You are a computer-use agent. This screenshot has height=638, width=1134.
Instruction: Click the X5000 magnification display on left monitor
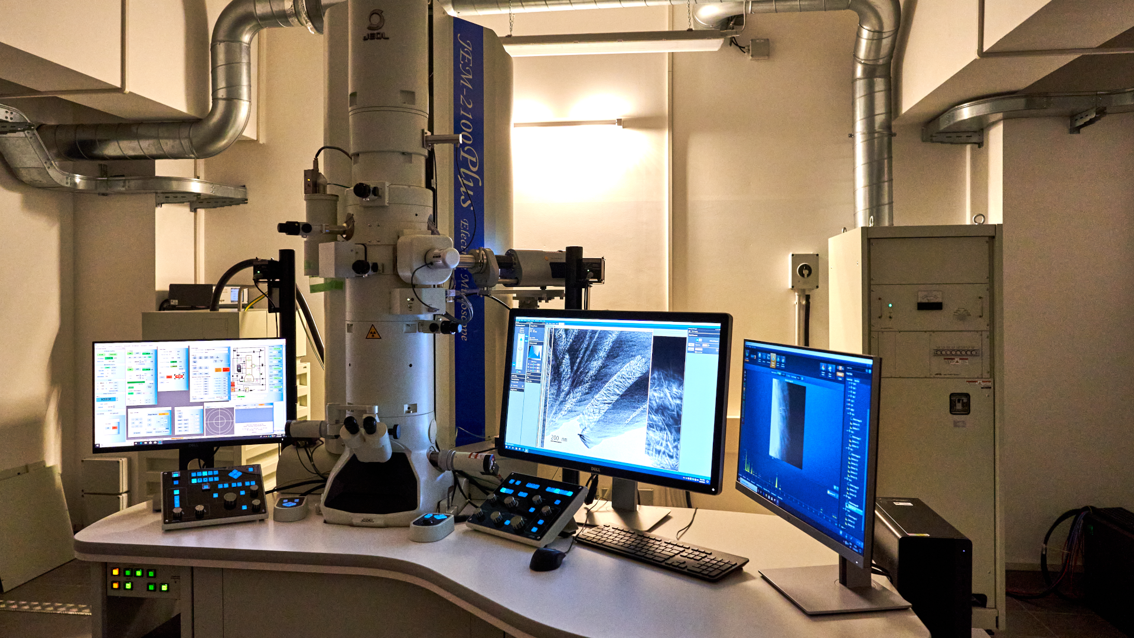(x=106, y=399)
